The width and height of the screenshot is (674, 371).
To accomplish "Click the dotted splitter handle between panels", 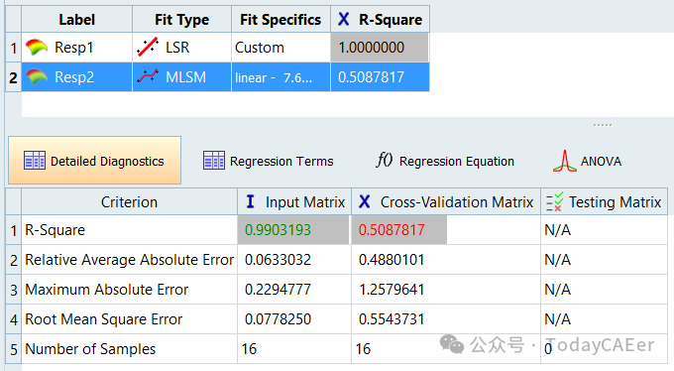I will click(603, 125).
